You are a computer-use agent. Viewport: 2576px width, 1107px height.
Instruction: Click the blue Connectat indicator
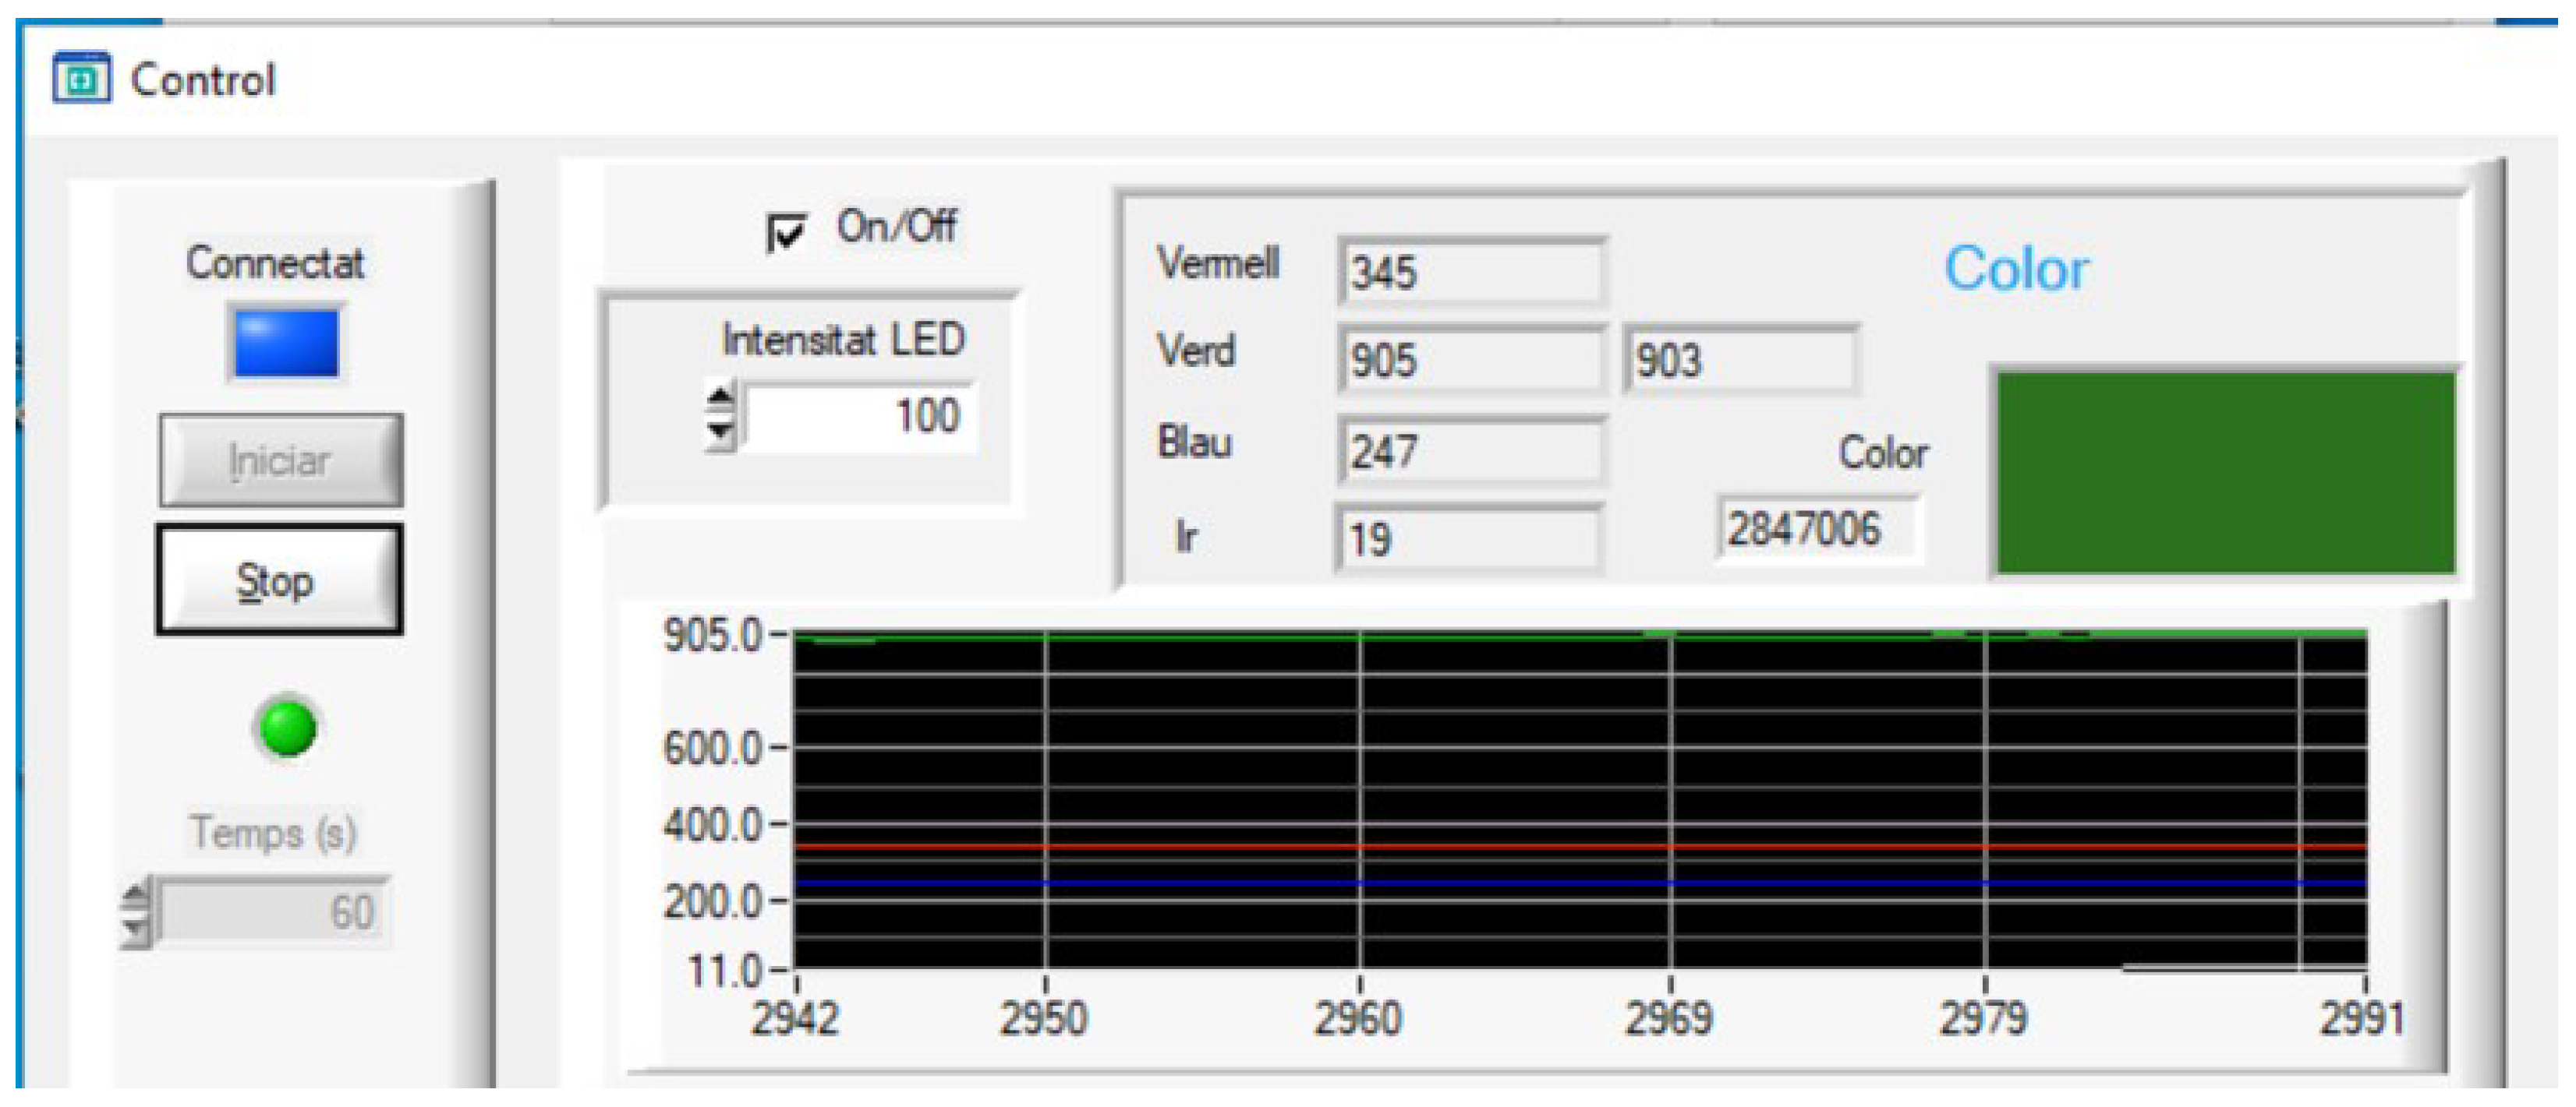[286, 343]
